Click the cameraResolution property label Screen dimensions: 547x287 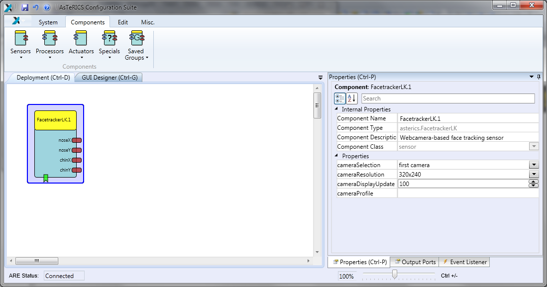pos(360,175)
